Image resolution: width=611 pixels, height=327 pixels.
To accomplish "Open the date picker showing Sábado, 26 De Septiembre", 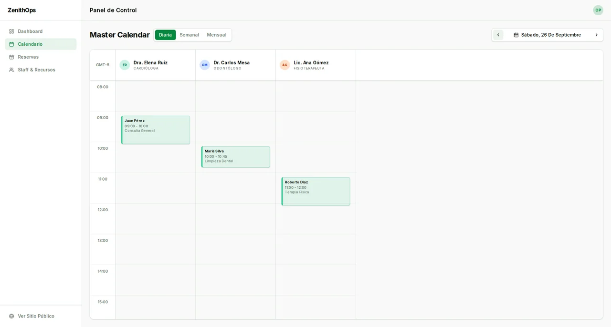I will point(547,35).
